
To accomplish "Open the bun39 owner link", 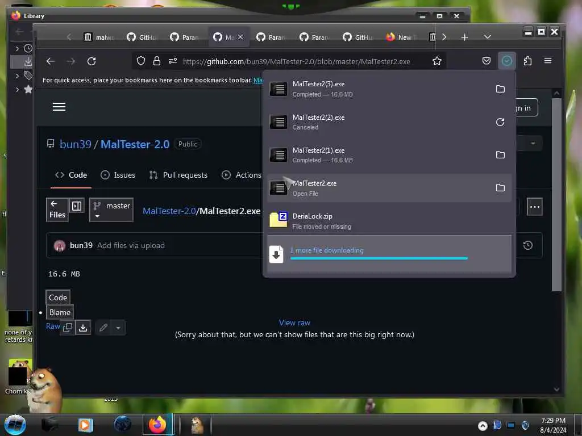I will click(76, 144).
